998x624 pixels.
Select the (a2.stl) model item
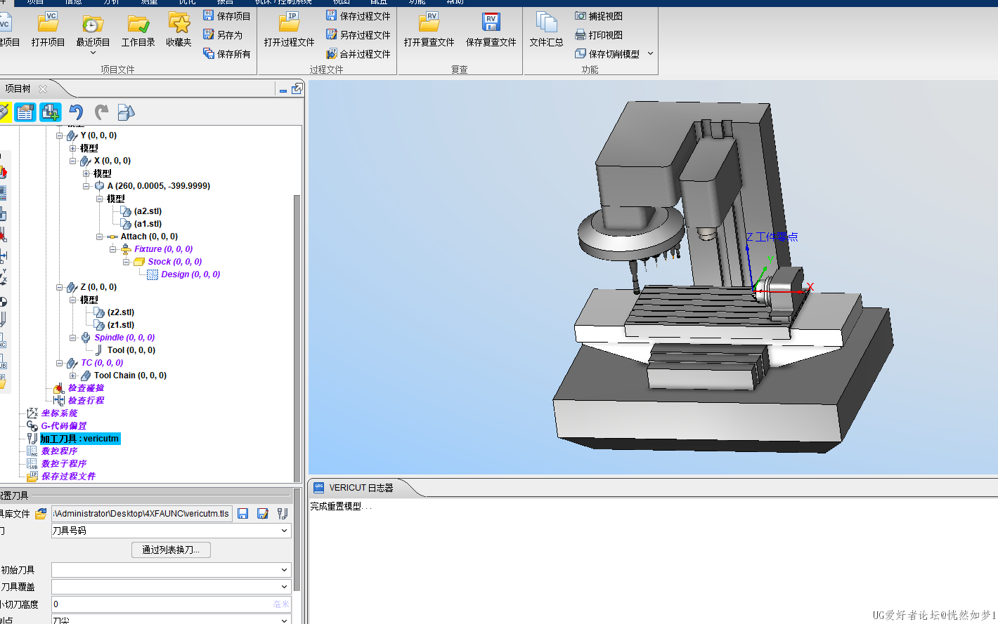pyautogui.click(x=148, y=211)
